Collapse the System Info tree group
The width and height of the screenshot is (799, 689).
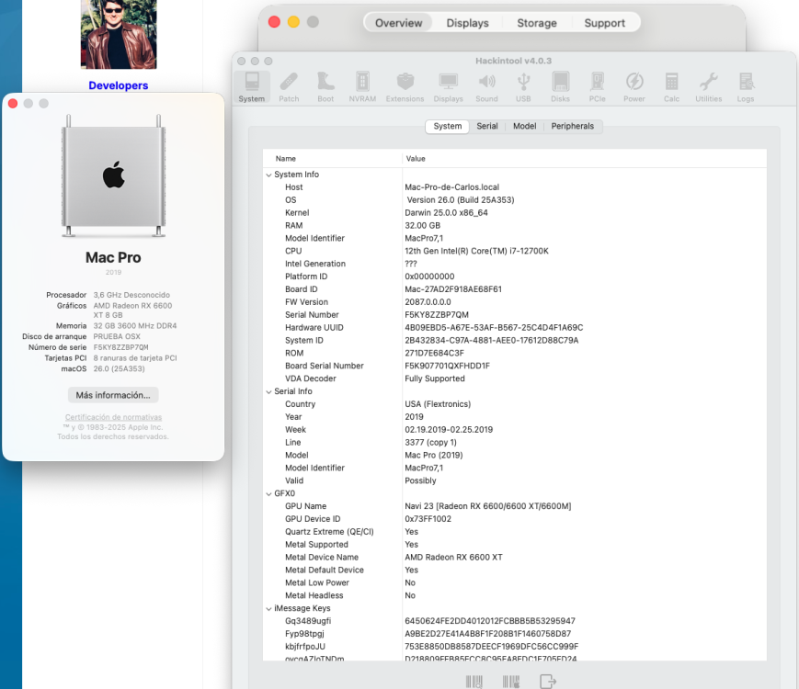click(268, 175)
